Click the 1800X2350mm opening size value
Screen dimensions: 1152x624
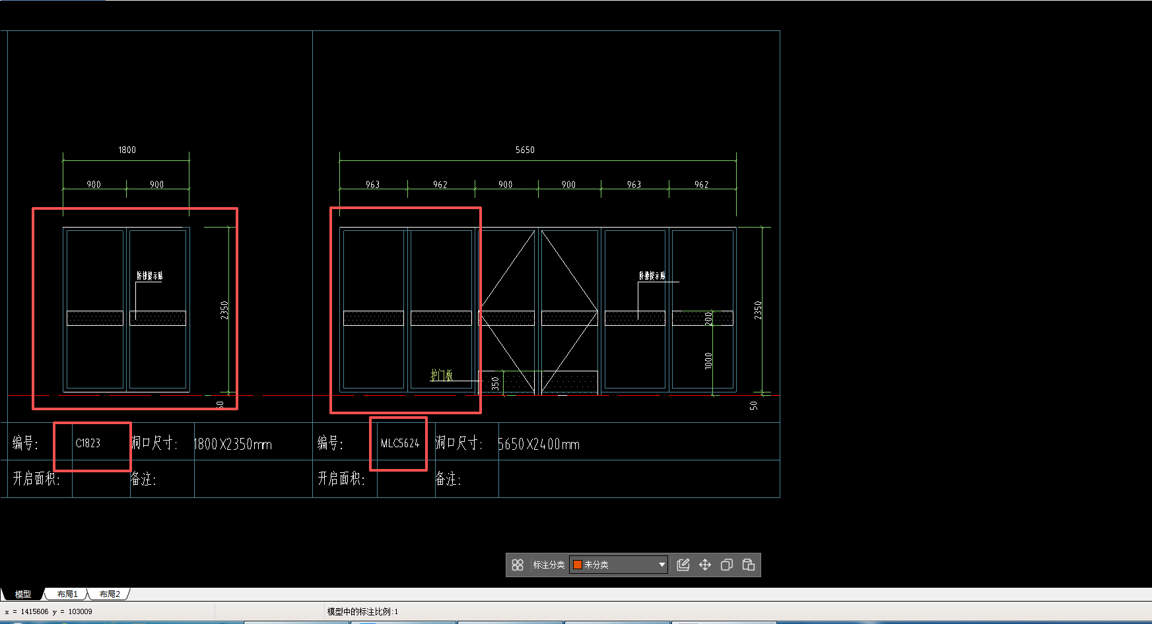(233, 445)
